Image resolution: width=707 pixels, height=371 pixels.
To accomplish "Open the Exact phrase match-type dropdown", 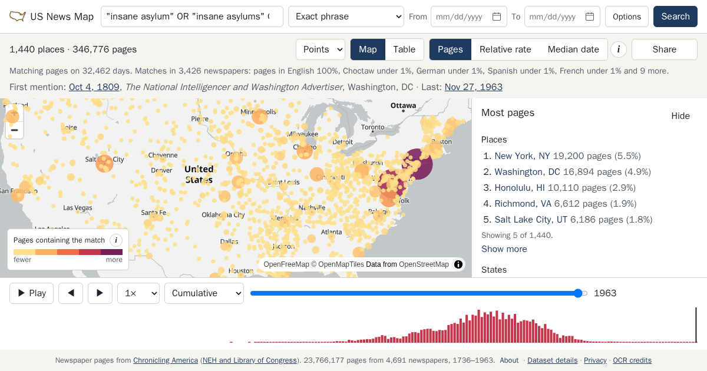I will (x=346, y=16).
